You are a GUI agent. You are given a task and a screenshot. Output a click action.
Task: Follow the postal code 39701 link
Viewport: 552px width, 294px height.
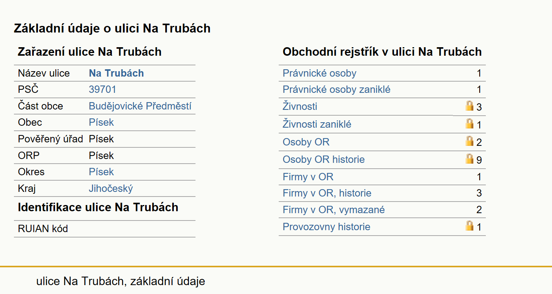coord(102,90)
